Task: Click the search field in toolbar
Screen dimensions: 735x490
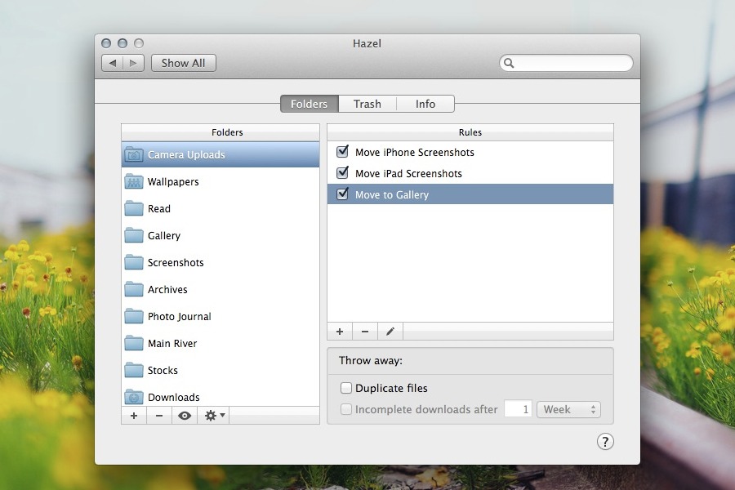Action: pos(572,63)
